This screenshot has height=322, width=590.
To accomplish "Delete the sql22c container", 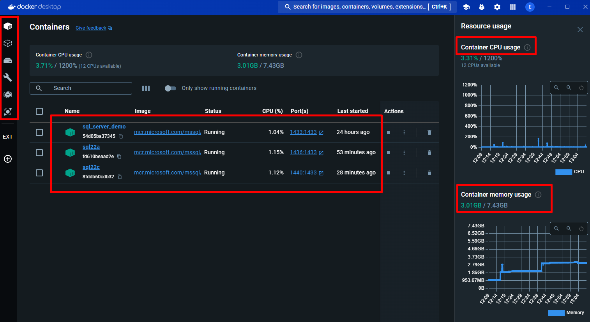I will [429, 173].
